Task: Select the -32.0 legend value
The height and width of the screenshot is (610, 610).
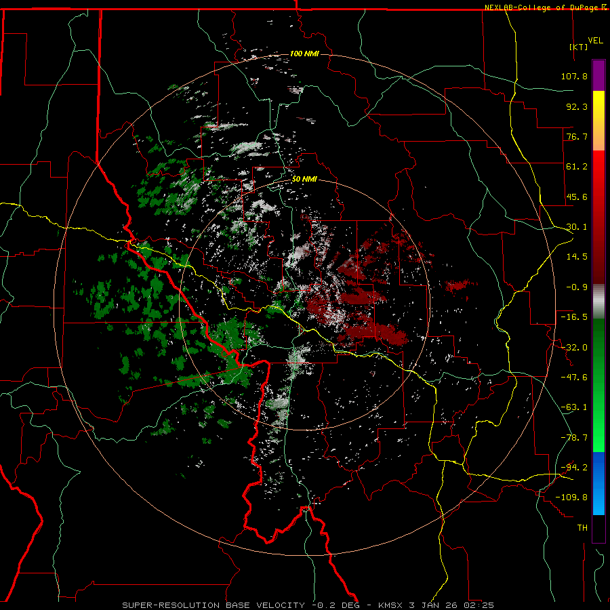Action: (574, 348)
